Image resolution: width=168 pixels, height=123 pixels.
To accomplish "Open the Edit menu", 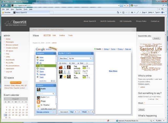I will click(x=8, y=9).
